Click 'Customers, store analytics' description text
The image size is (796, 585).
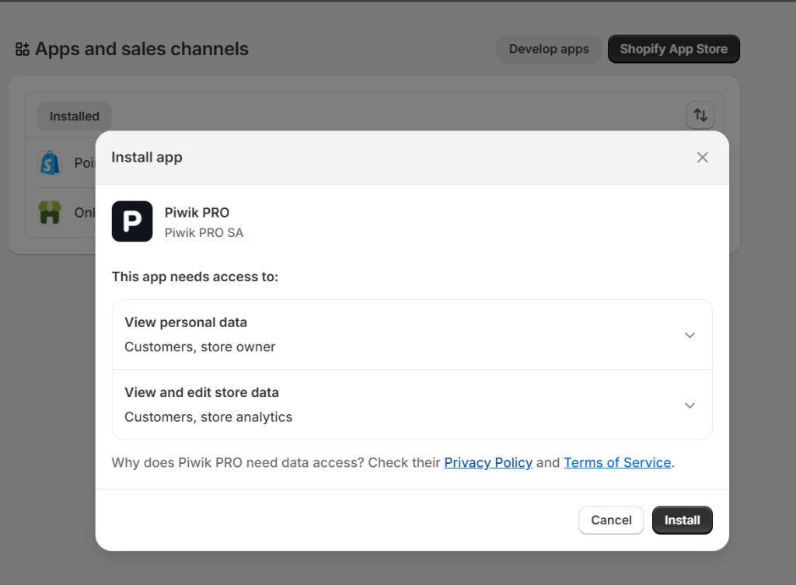click(208, 416)
